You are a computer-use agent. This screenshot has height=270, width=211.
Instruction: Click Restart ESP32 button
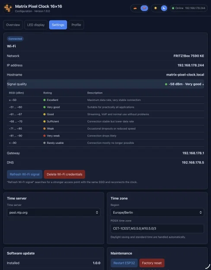point(124,263)
